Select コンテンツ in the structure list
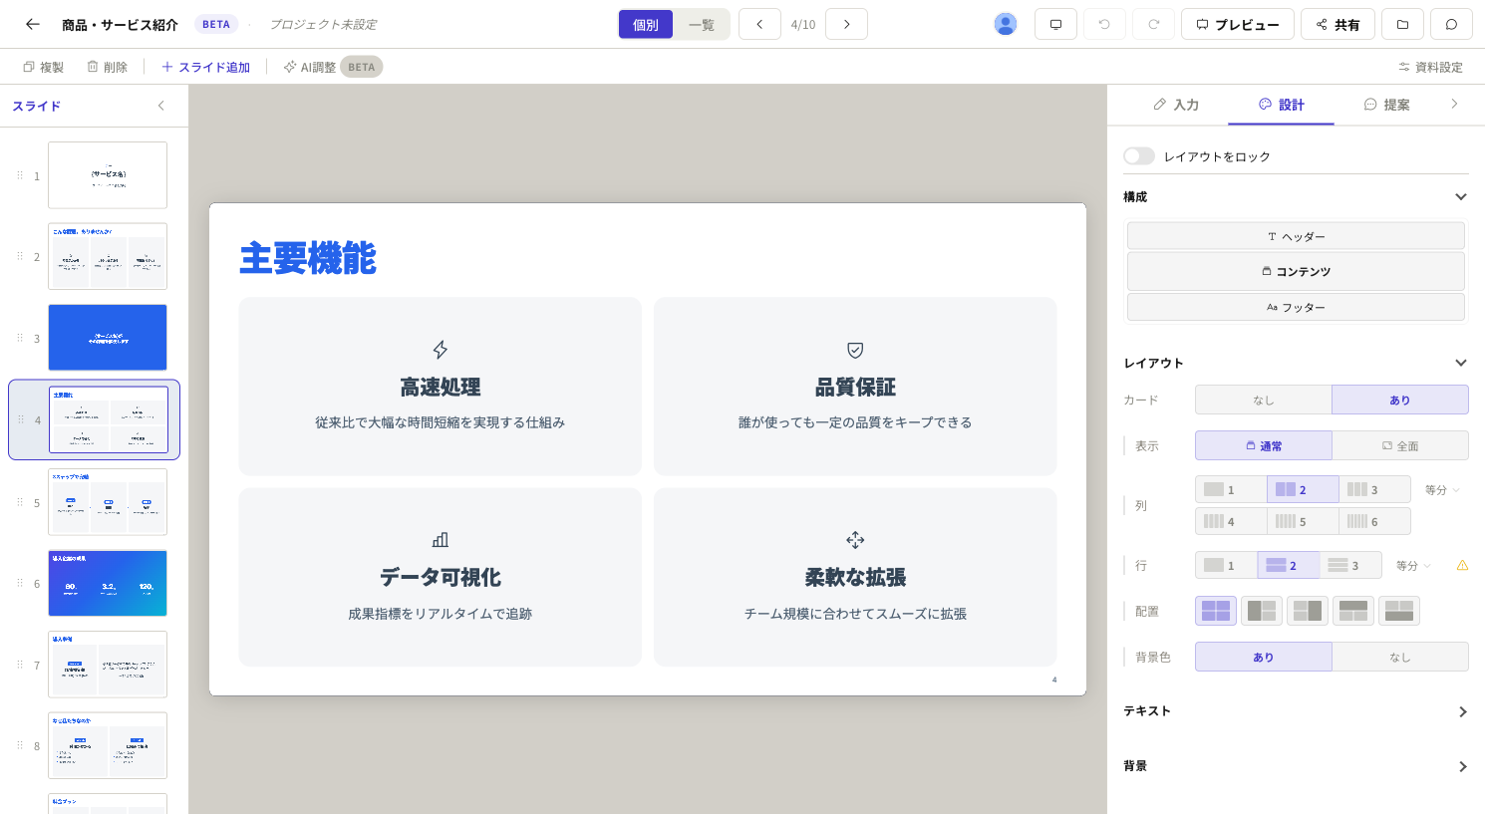 click(1296, 271)
